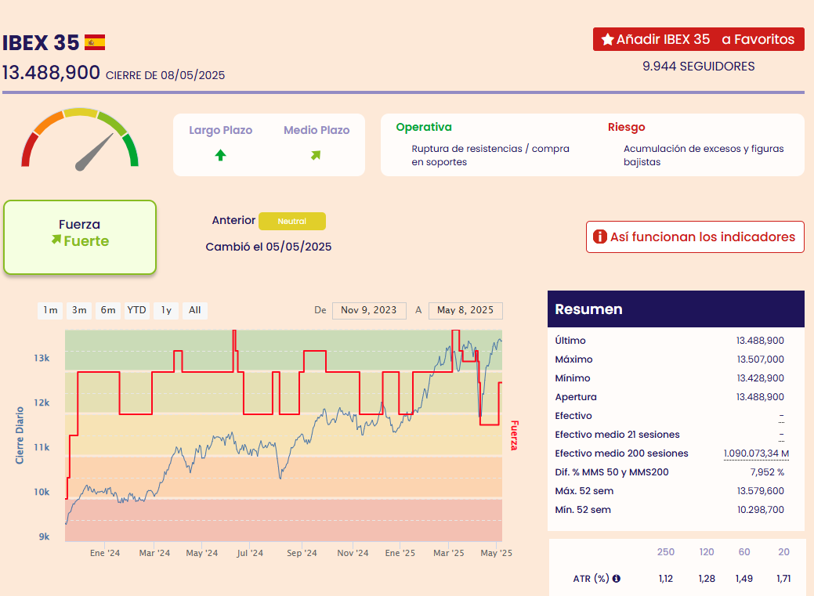
Task: Click the Mínimo value 13.428,900
Action: [x=761, y=378]
